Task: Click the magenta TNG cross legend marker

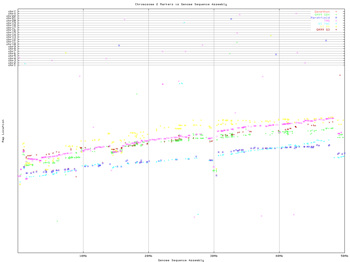Action: (x=336, y=21)
